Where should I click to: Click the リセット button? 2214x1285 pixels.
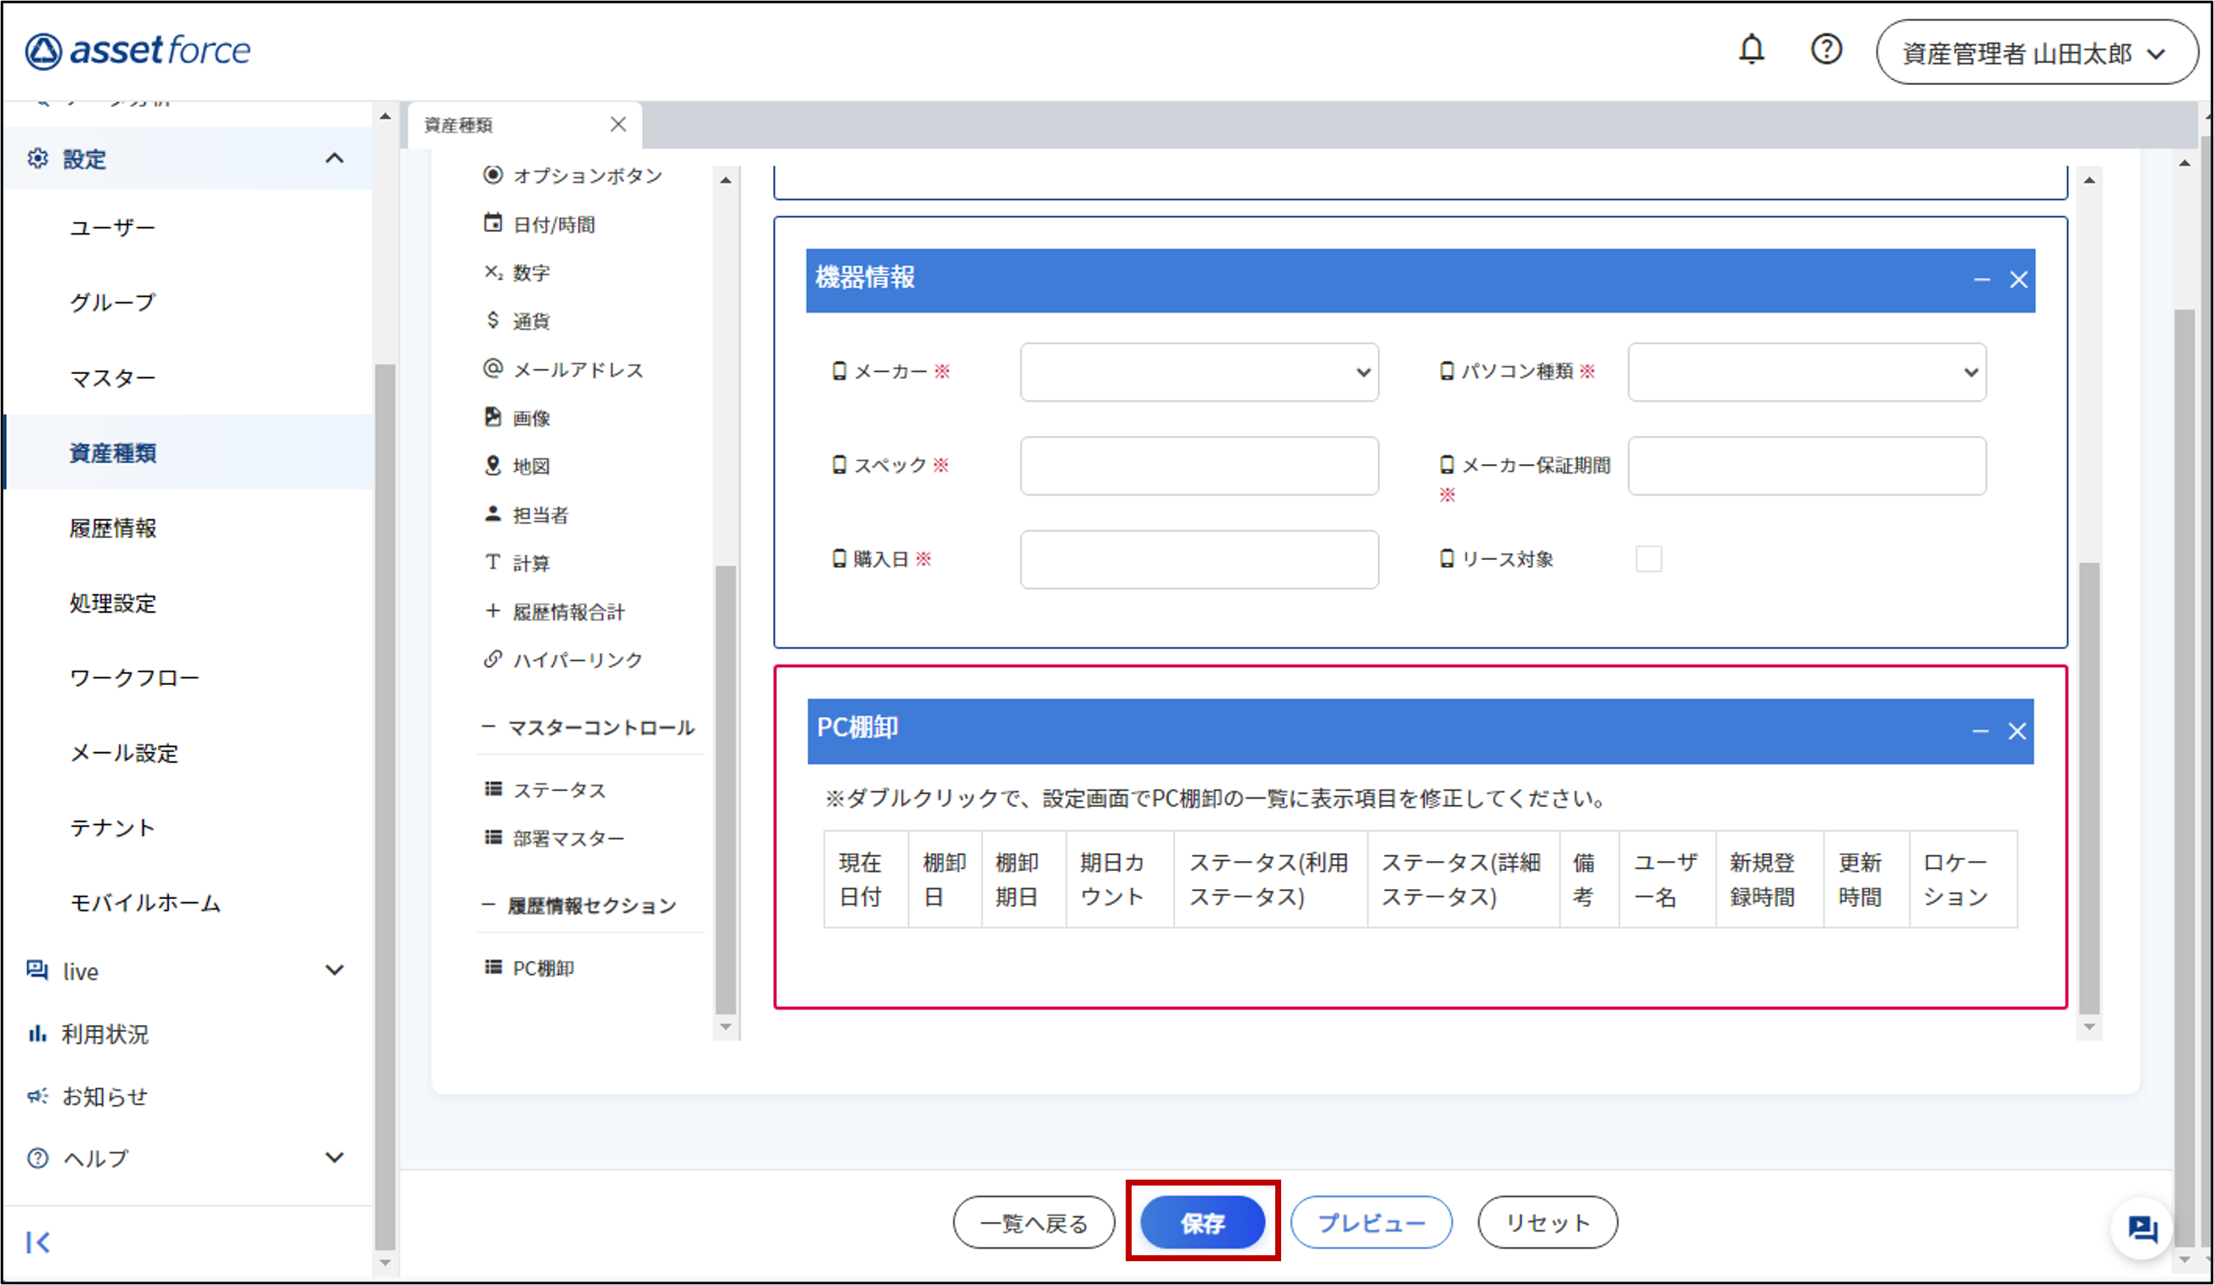pos(1547,1222)
